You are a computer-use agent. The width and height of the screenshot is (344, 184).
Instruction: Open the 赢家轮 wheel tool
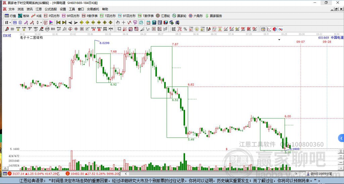179,16
